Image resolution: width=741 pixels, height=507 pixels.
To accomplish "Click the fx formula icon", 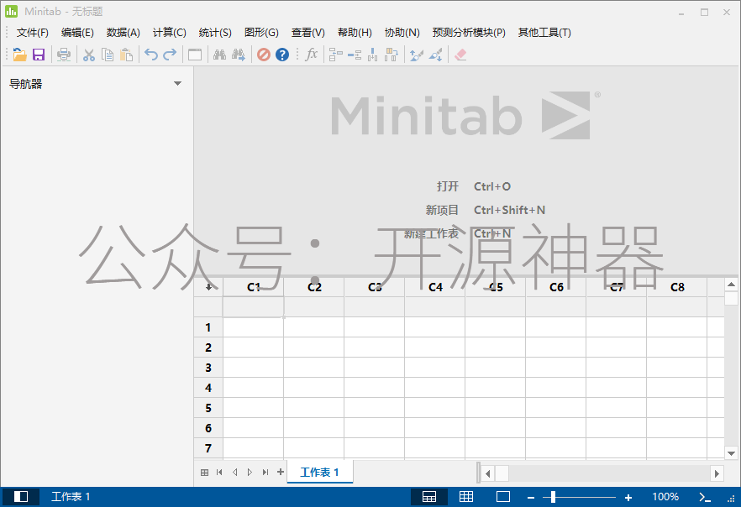I will (312, 55).
